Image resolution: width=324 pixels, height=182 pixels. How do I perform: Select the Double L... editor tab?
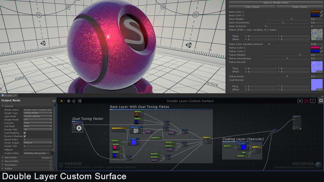coord(9,95)
